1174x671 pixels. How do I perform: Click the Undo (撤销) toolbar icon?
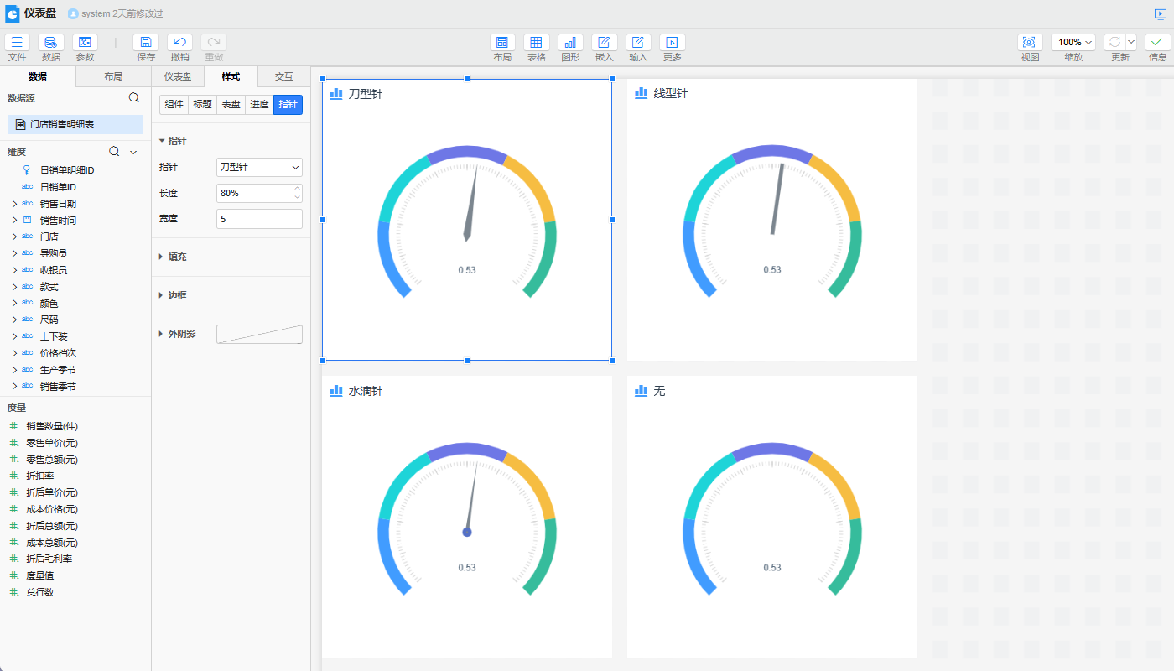[x=179, y=43]
